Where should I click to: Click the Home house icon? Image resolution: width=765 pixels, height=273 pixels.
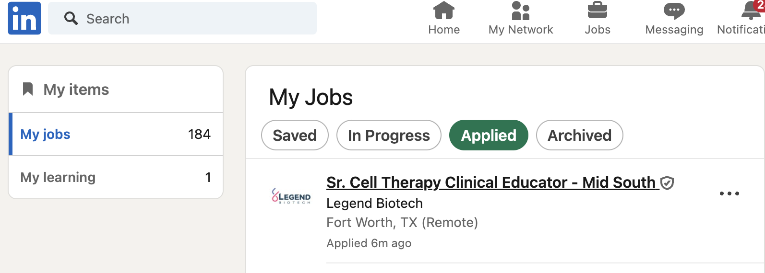(444, 11)
